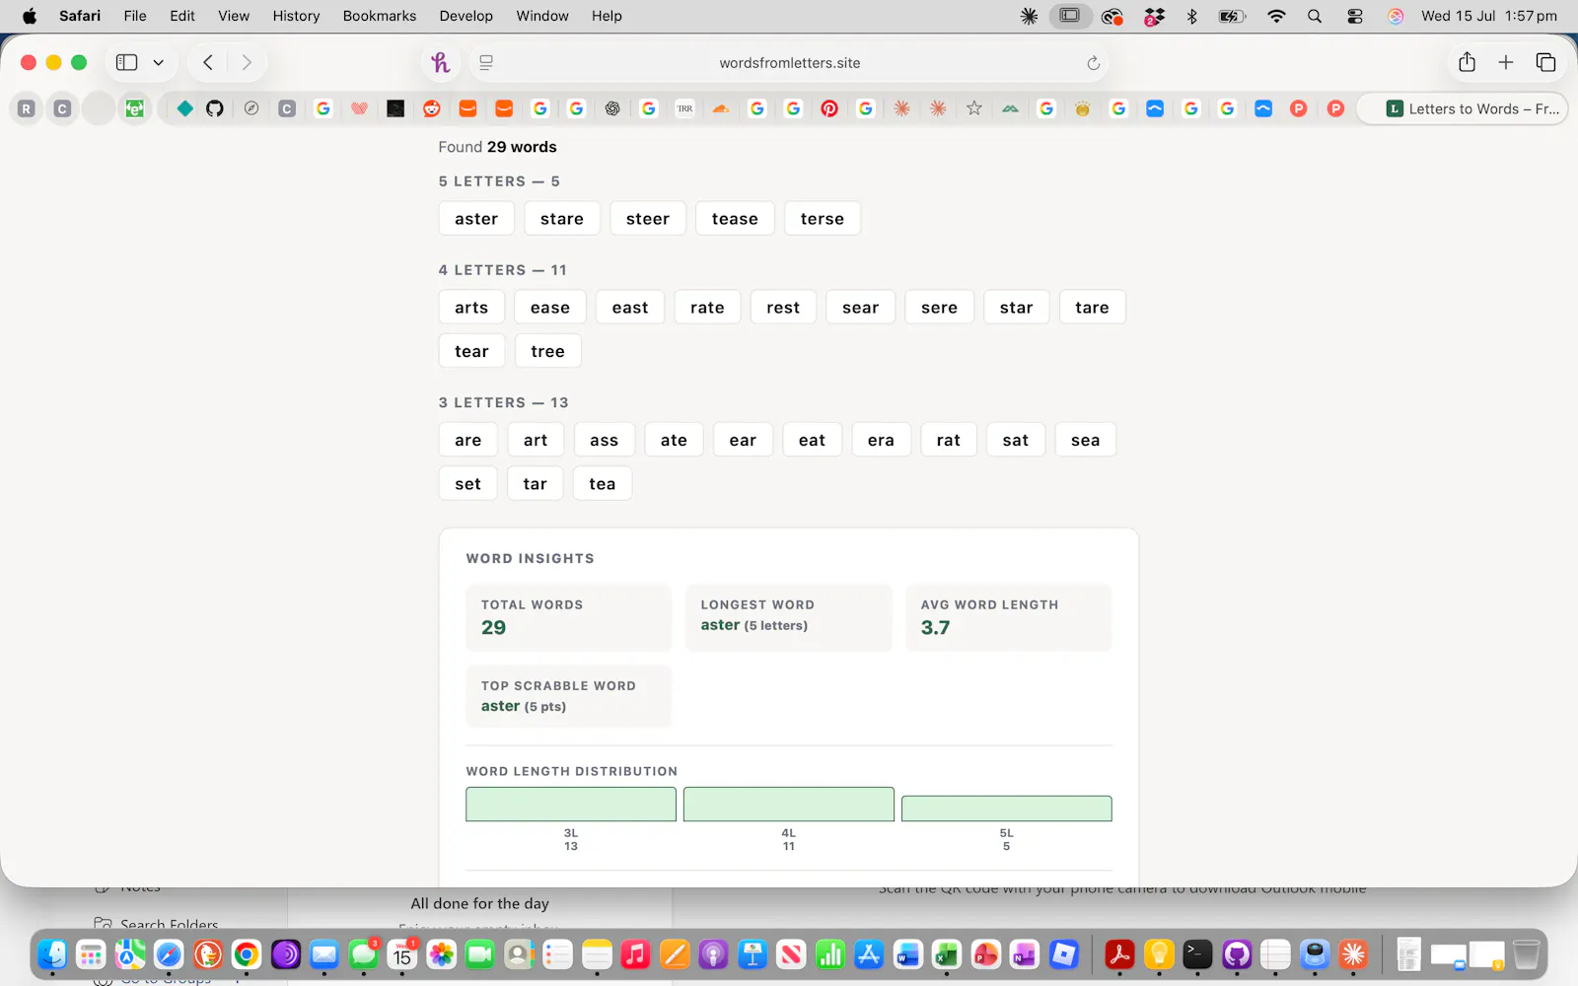The image size is (1578, 986).
Task: Reload the wordsfromletters.site page
Action: [1093, 63]
